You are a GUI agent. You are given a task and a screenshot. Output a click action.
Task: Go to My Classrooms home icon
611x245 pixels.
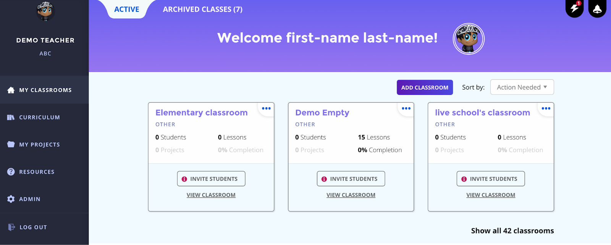[x=11, y=90]
